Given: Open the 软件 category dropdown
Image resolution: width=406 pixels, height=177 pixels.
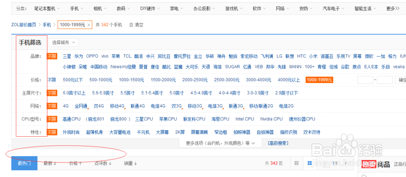Looking at the screenshot, I should point(259,9).
